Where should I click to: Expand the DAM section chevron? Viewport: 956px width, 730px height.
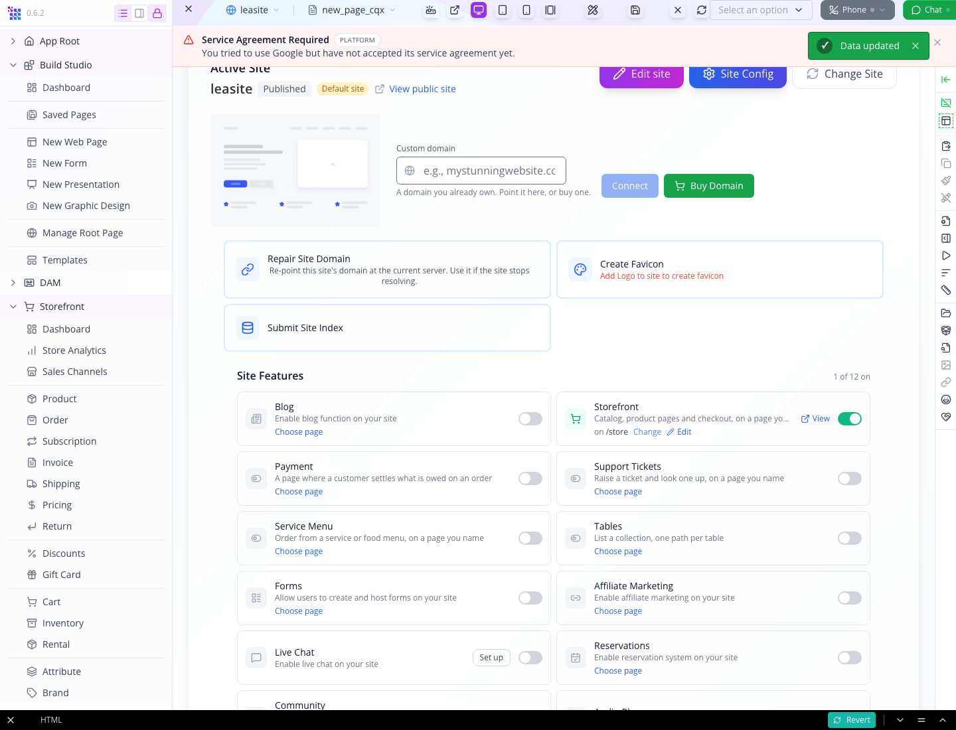(13, 283)
